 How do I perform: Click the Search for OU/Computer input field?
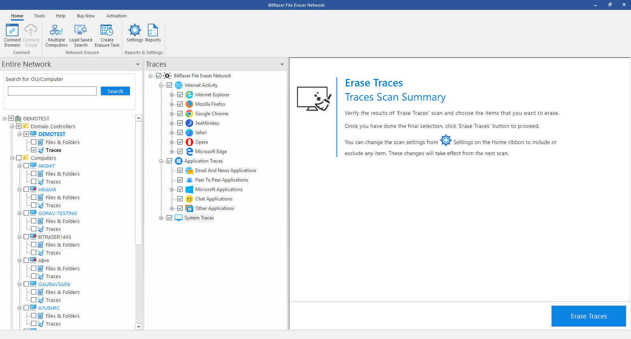[x=52, y=91]
